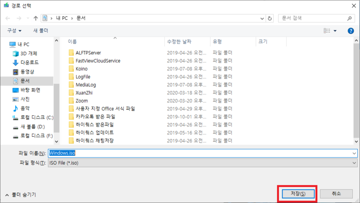Select 음악 in navigation pane
360x203 pixels.
click(25, 108)
